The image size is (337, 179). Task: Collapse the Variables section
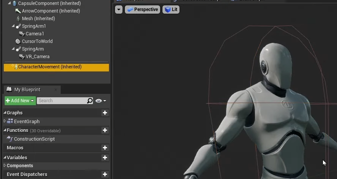pyautogui.click(x=5, y=157)
